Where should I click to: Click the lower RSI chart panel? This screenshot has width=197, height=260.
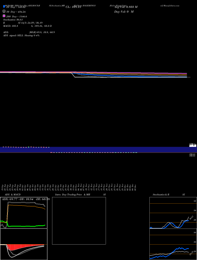pos(173,244)
